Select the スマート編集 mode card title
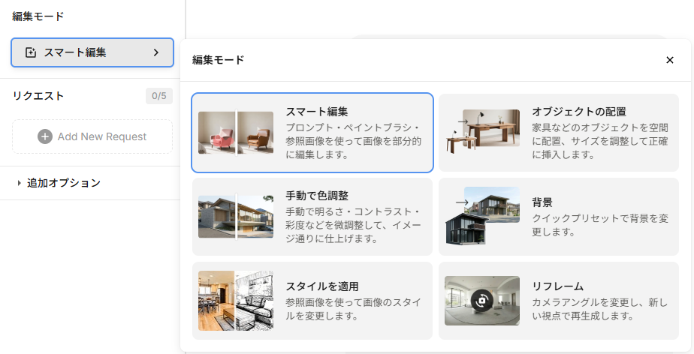Viewport: 694px width, 354px height. click(316, 112)
